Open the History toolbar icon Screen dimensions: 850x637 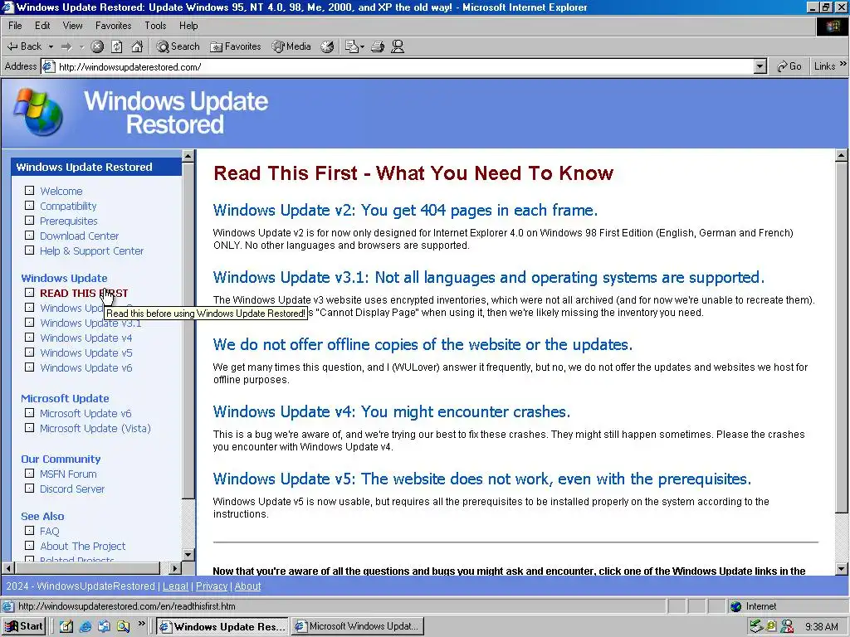pos(327,47)
